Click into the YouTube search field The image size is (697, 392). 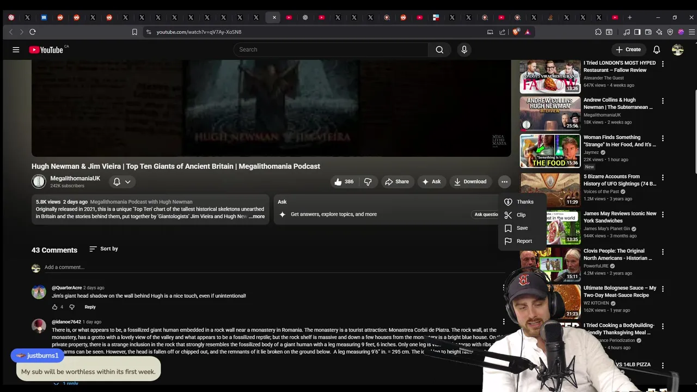(x=331, y=50)
